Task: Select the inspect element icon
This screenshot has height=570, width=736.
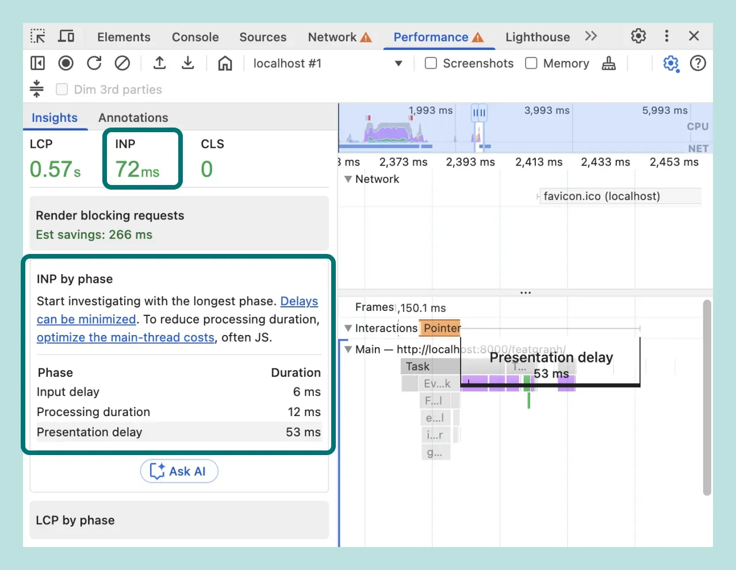Action: pyautogui.click(x=37, y=36)
